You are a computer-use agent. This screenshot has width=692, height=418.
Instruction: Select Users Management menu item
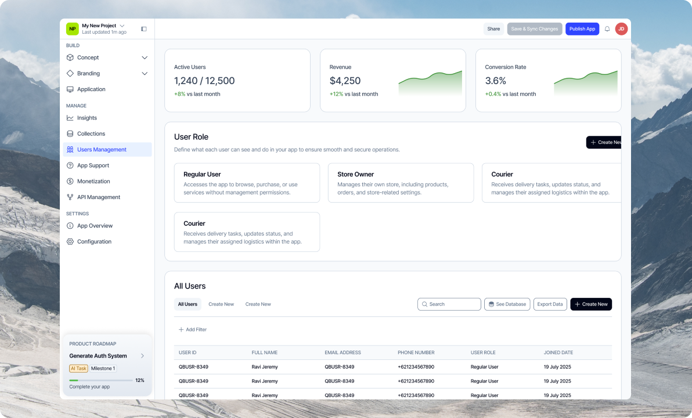(x=102, y=150)
